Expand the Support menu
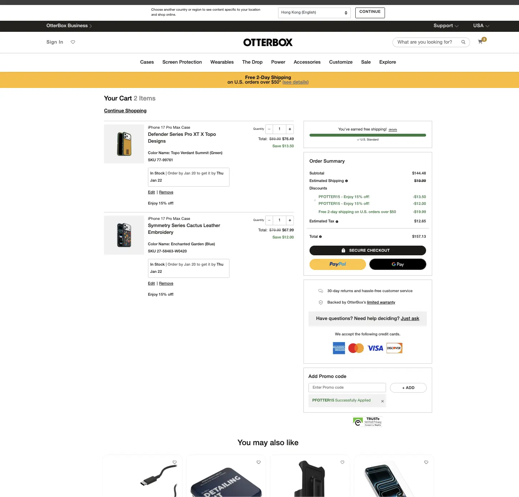 tap(446, 26)
